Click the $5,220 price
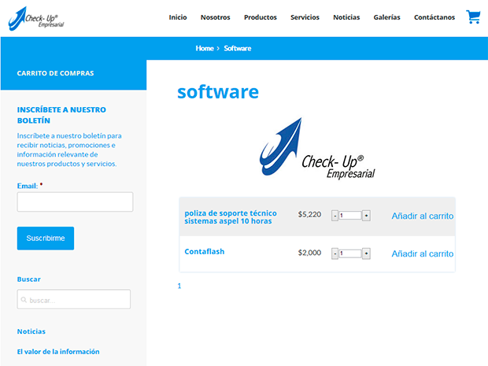The height and width of the screenshot is (366, 488). coord(309,214)
